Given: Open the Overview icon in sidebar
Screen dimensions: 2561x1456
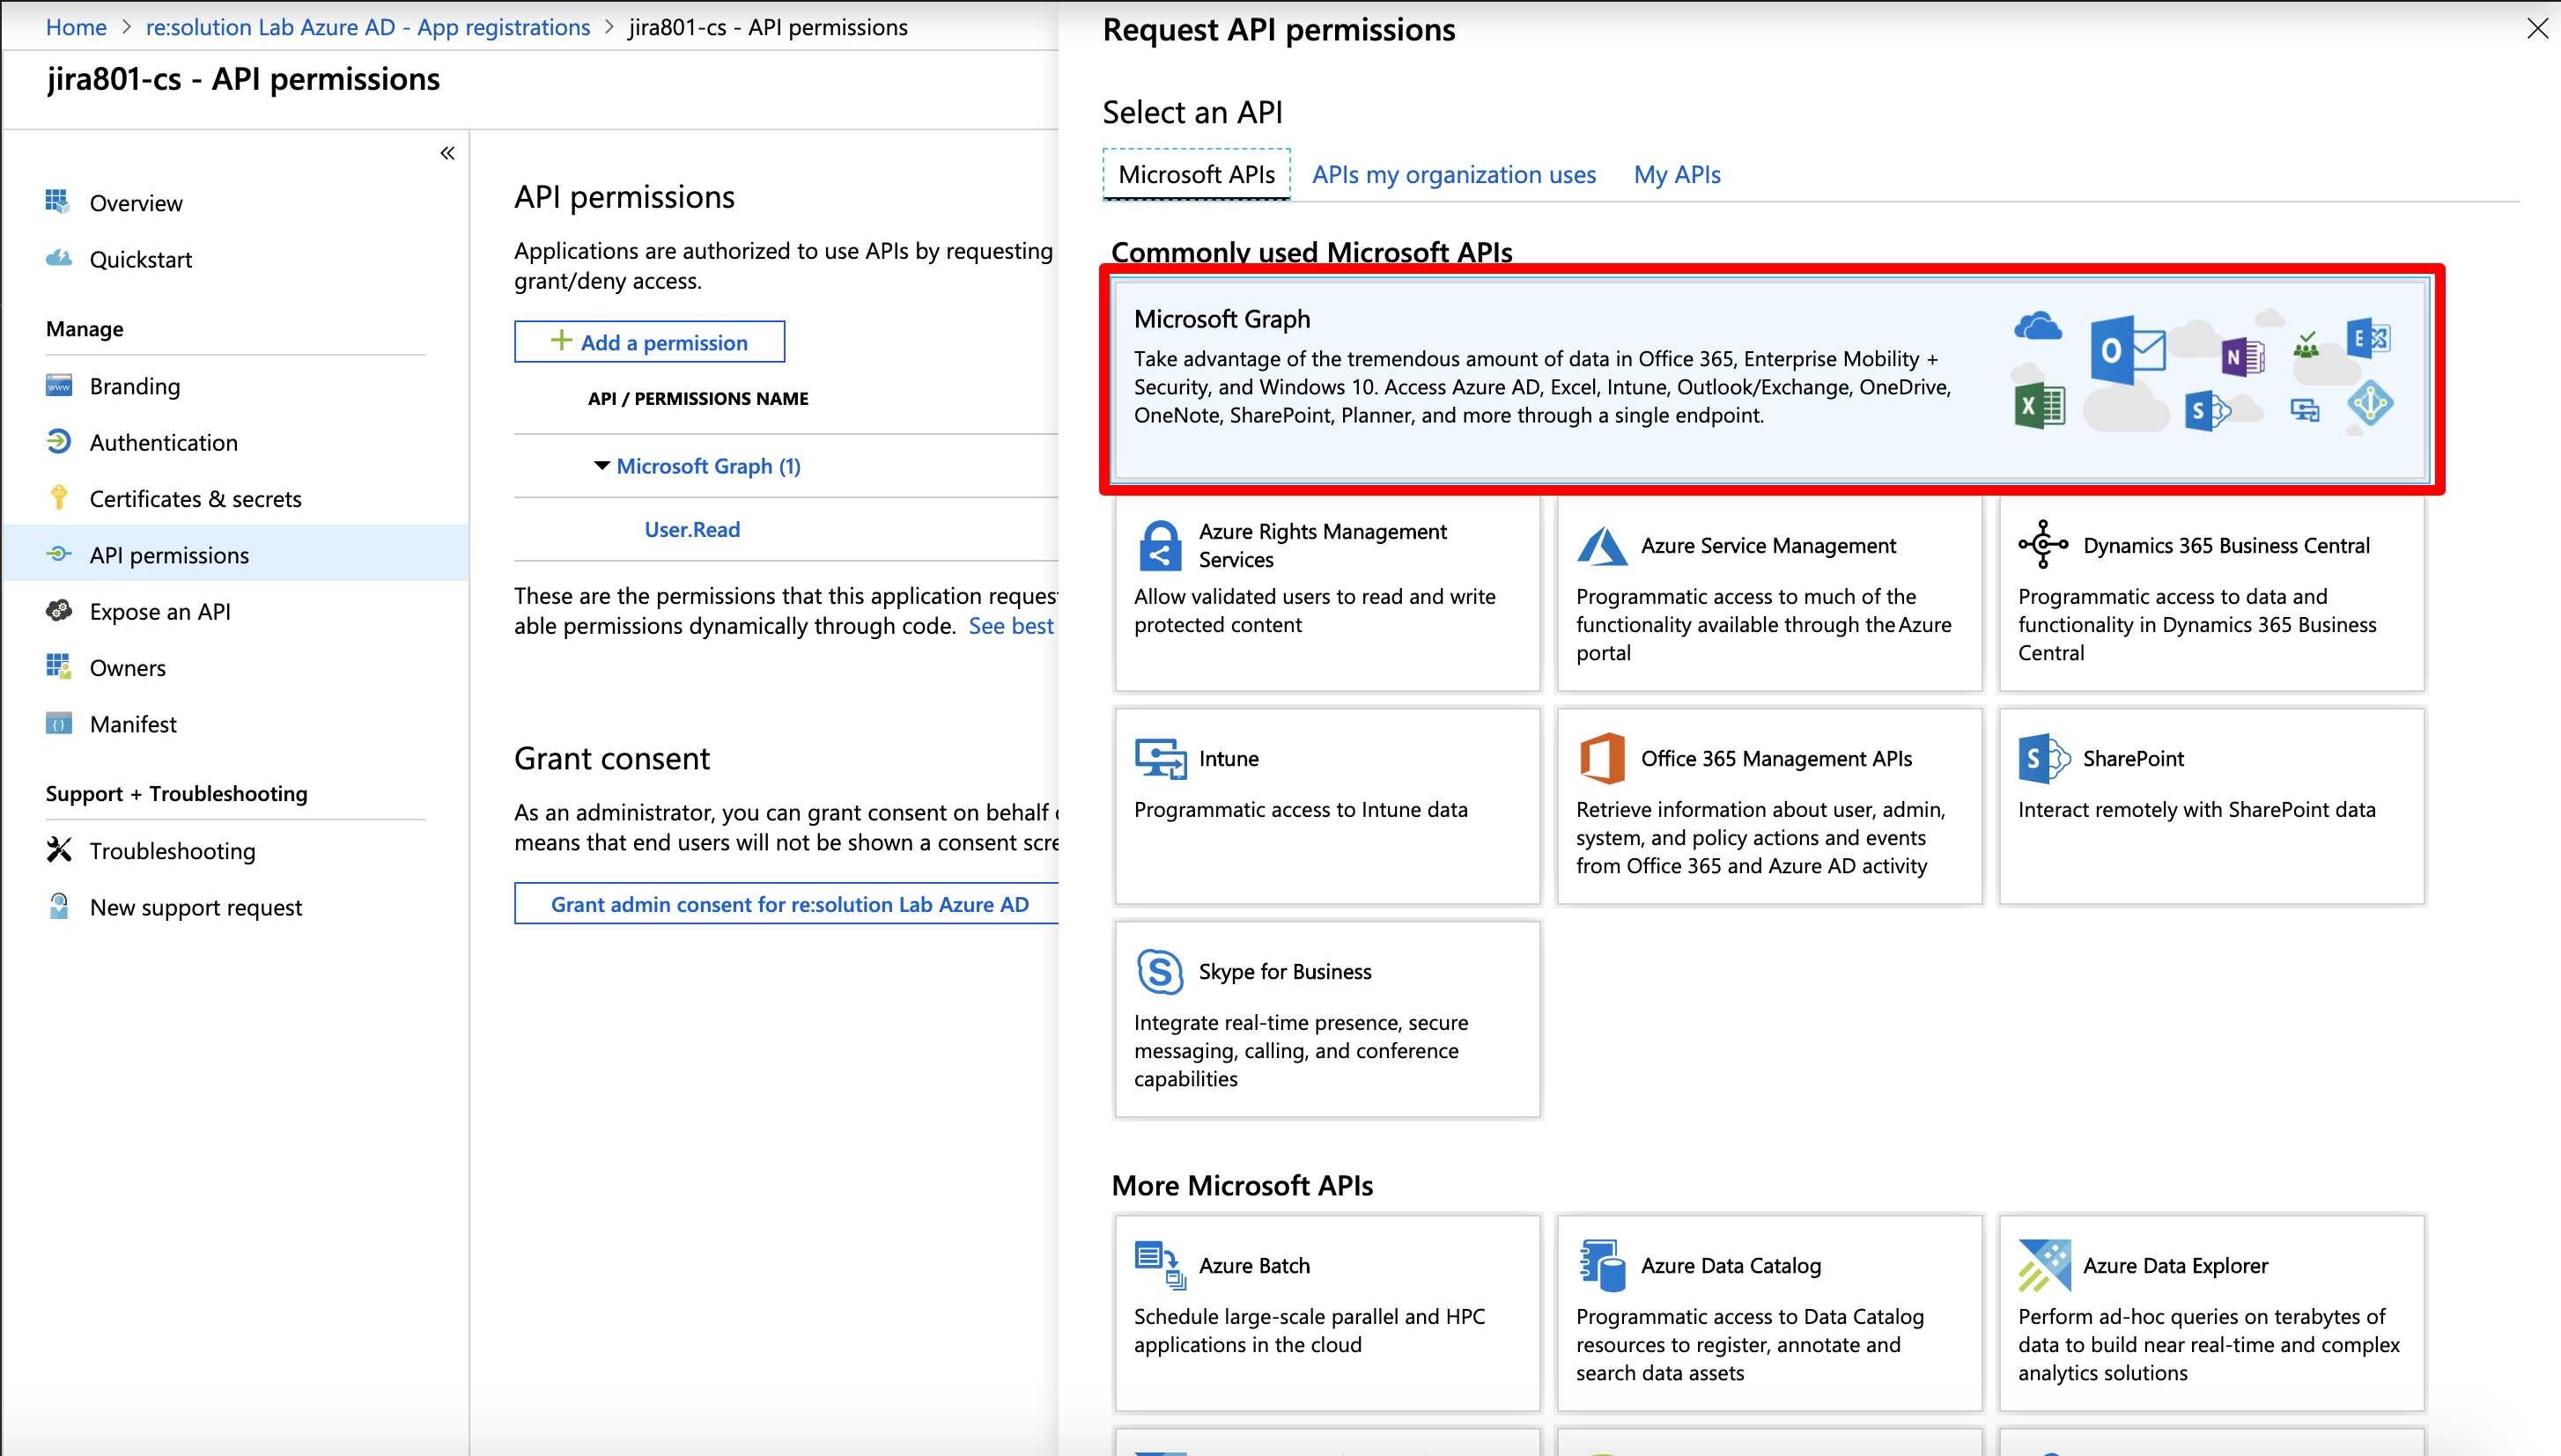Looking at the screenshot, I should click(58, 202).
